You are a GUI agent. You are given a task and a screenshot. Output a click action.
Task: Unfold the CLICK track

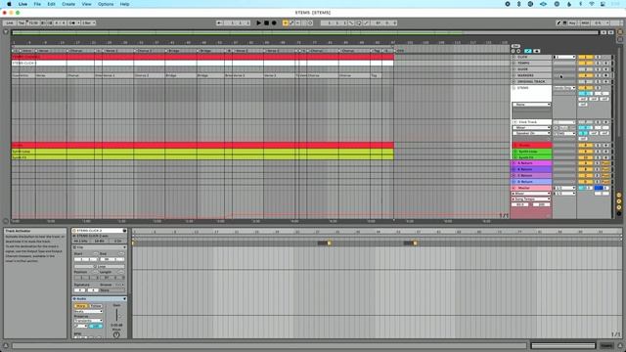514,57
